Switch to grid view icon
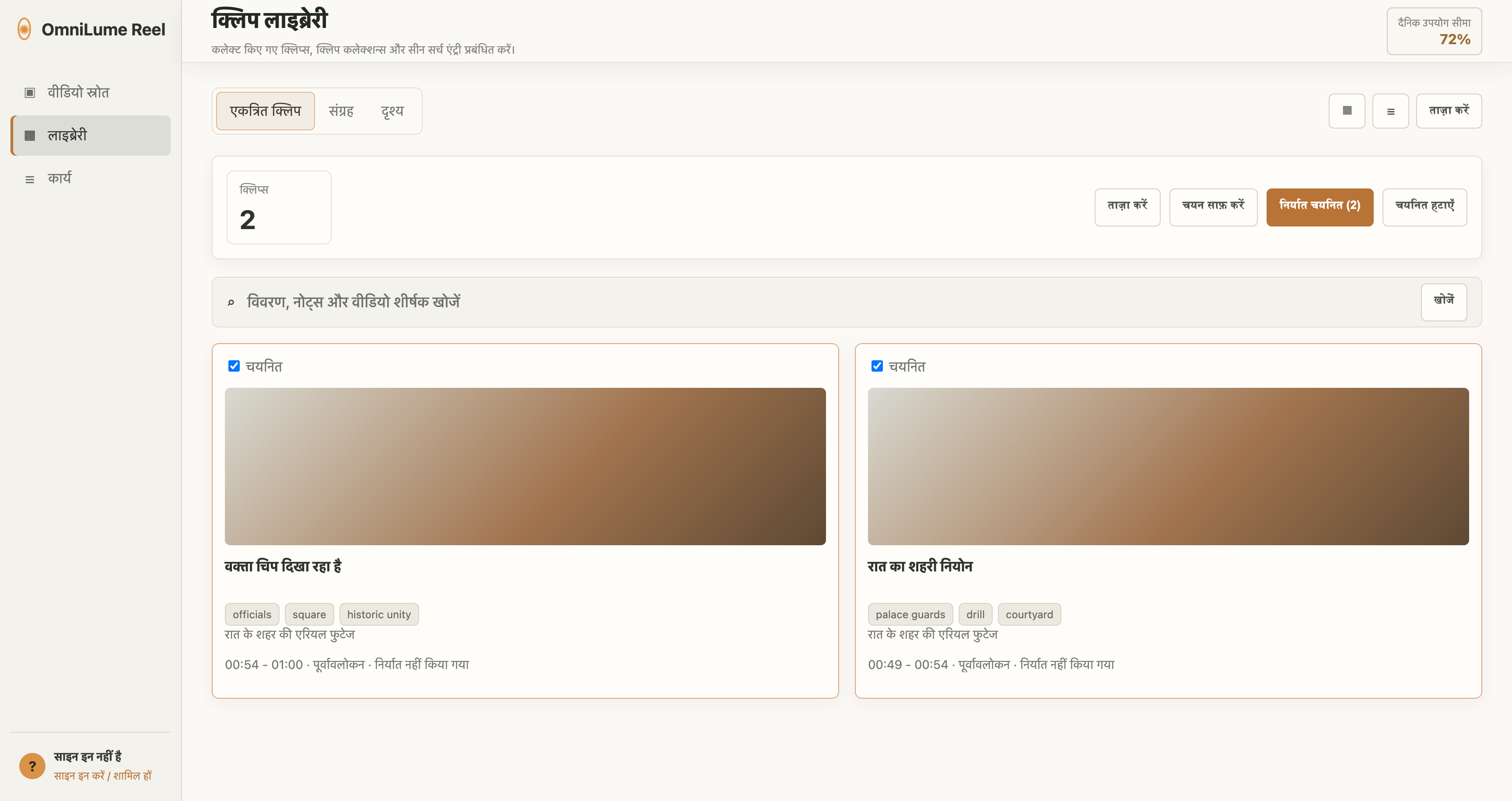The height and width of the screenshot is (801, 1512). [1347, 111]
